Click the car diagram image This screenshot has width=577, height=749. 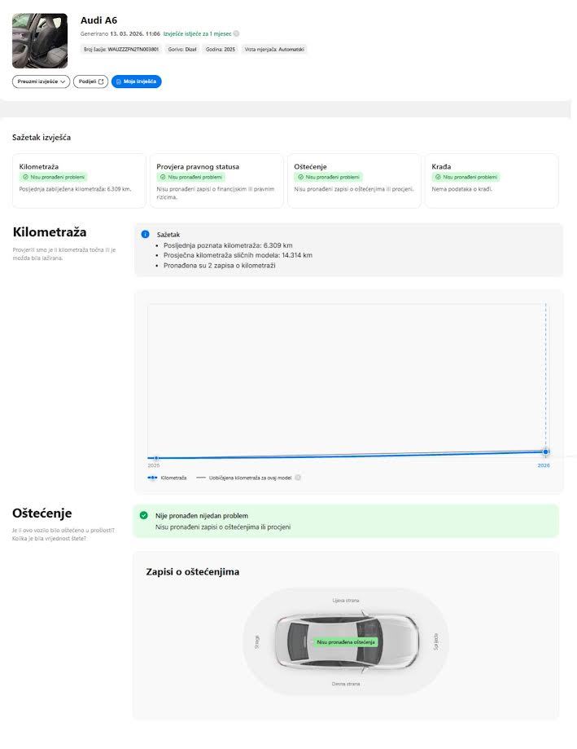345,641
